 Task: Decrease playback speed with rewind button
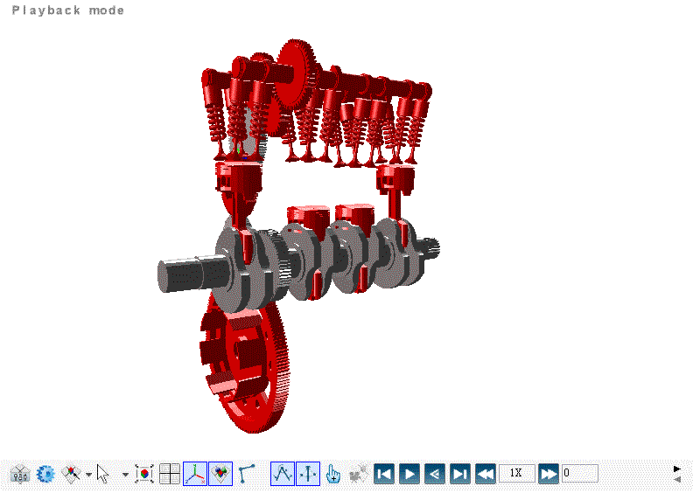point(486,474)
